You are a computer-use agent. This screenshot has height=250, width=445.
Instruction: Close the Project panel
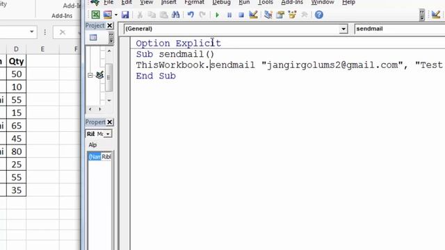[110, 26]
